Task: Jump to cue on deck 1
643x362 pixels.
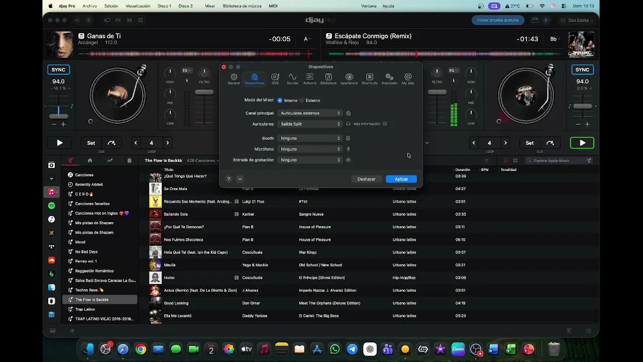Action: (x=112, y=143)
